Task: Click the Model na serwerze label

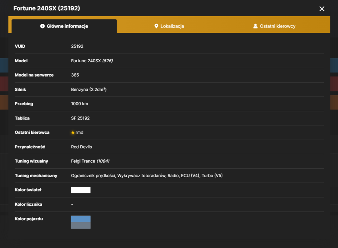Action: [x=34, y=75]
